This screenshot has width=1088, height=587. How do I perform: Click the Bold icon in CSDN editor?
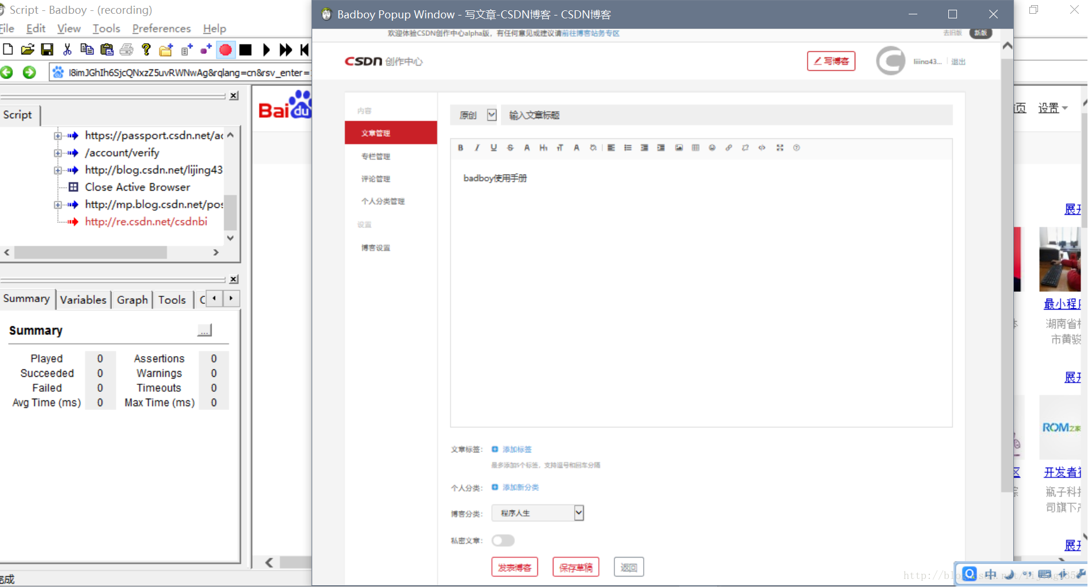pyautogui.click(x=460, y=148)
